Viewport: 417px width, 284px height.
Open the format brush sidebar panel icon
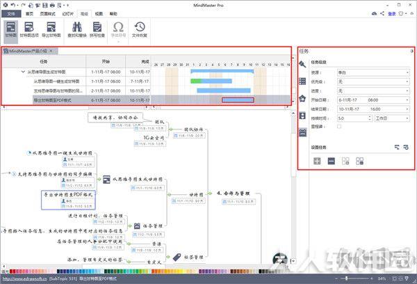302,64
